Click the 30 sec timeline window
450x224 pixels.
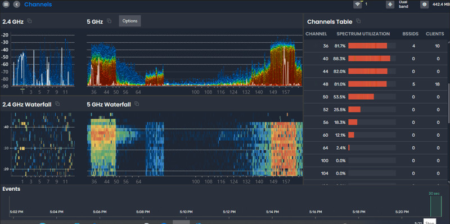[435, 206]
